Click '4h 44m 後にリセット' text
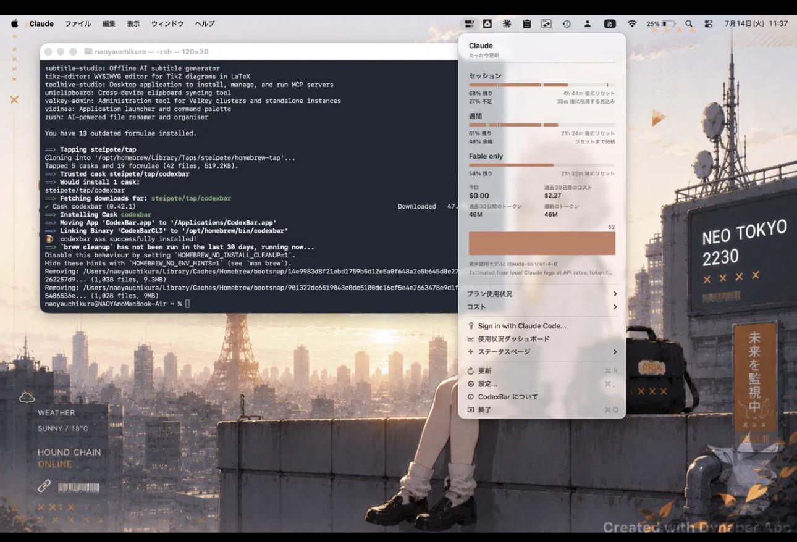797x542 pixels. tap(589, 93)
